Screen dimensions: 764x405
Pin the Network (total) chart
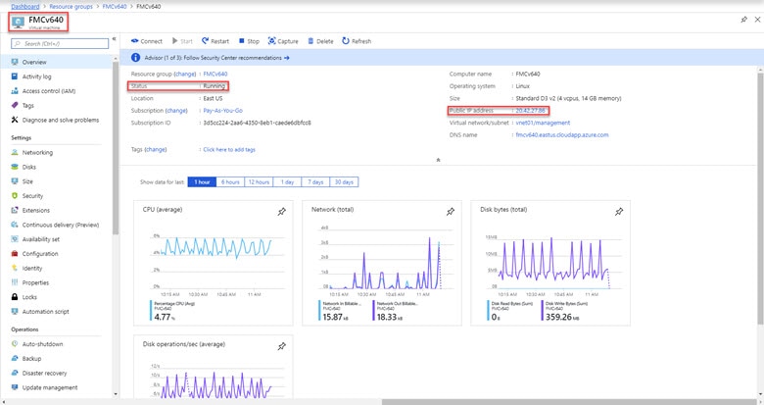[451, 211]
